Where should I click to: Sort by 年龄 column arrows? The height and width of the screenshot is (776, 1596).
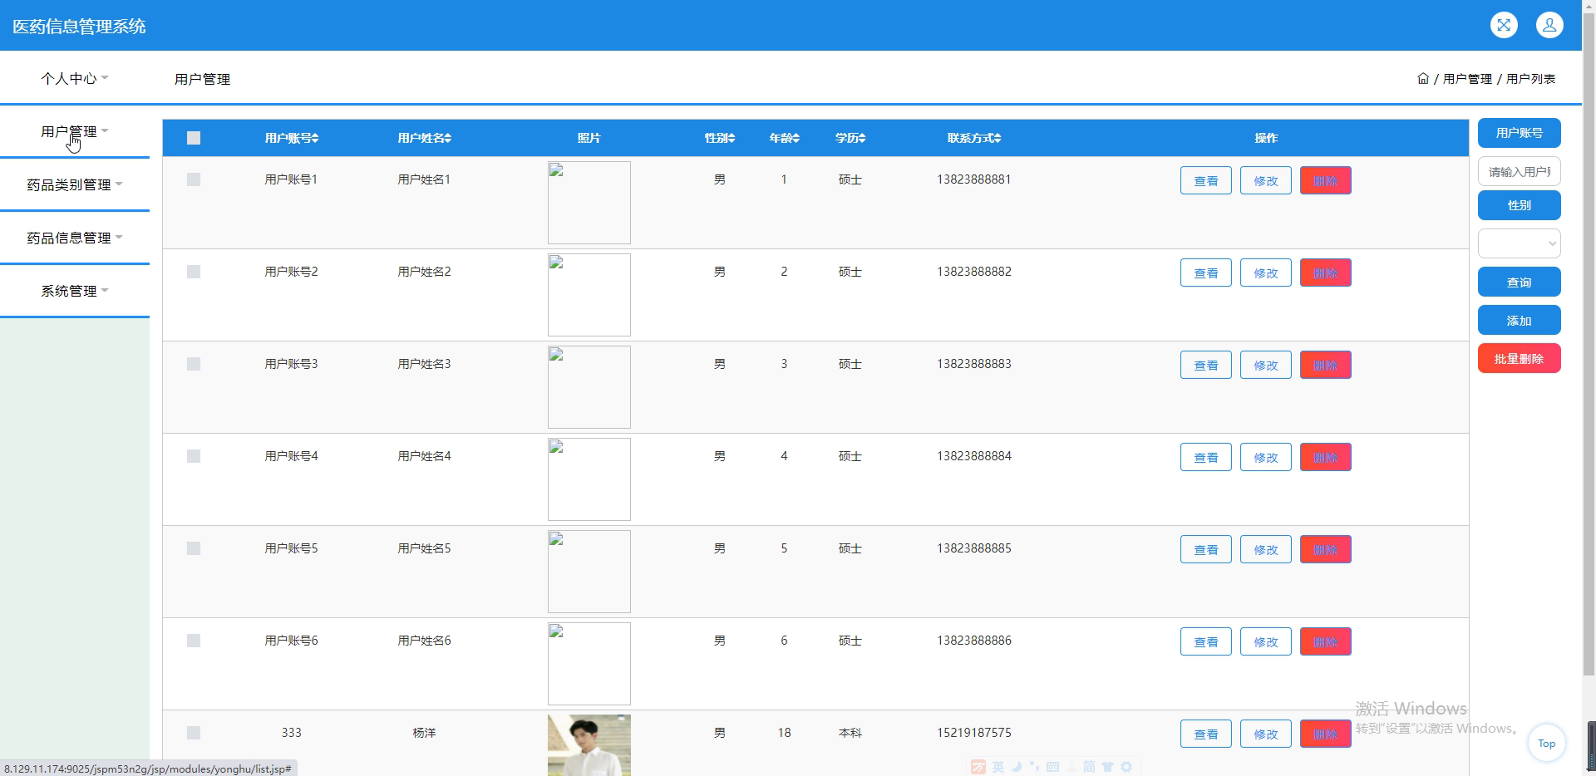[x=796, y=138]
